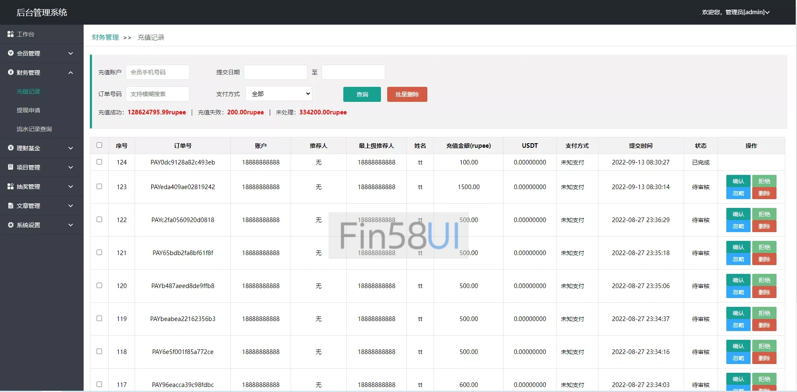The image size is (797, 392).
Task: Open the transaction records (流水记录查询) item
Action: [x=34, y=129]
